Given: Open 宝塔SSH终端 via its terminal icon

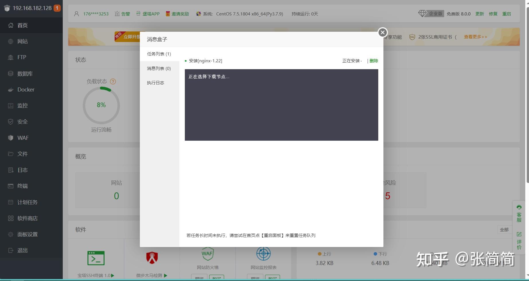Looking at the screenshot, I should point(95,258).
